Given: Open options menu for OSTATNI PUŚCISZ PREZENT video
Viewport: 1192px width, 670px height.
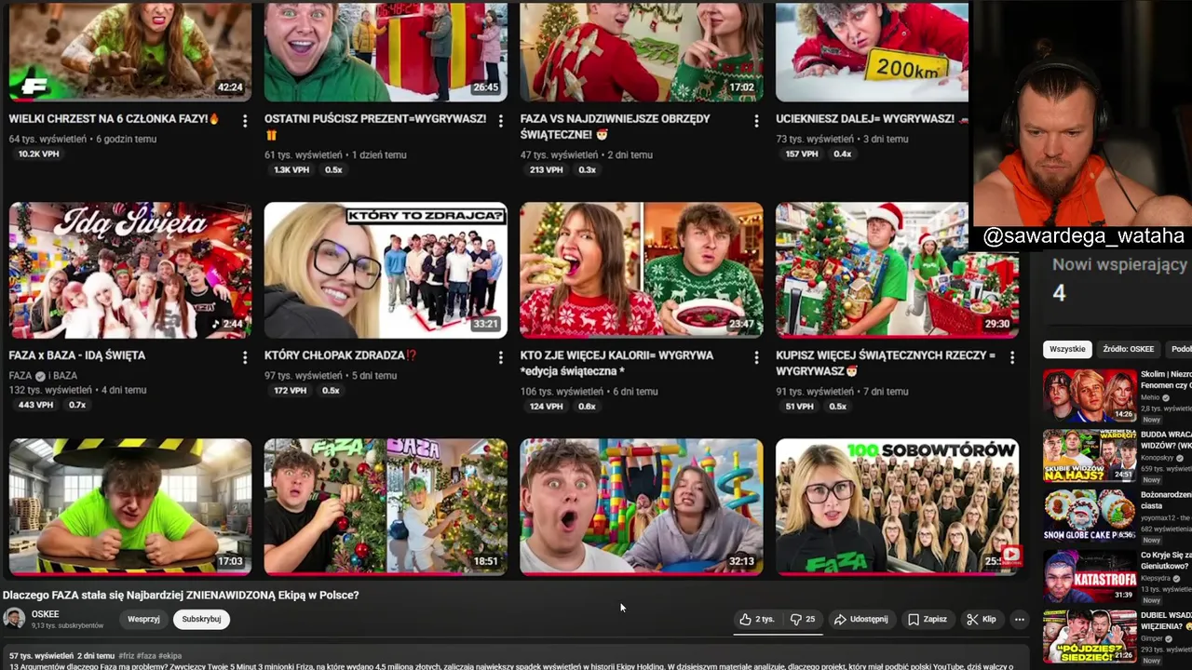Looking at the screenshot, I should (x=500, y=121).
